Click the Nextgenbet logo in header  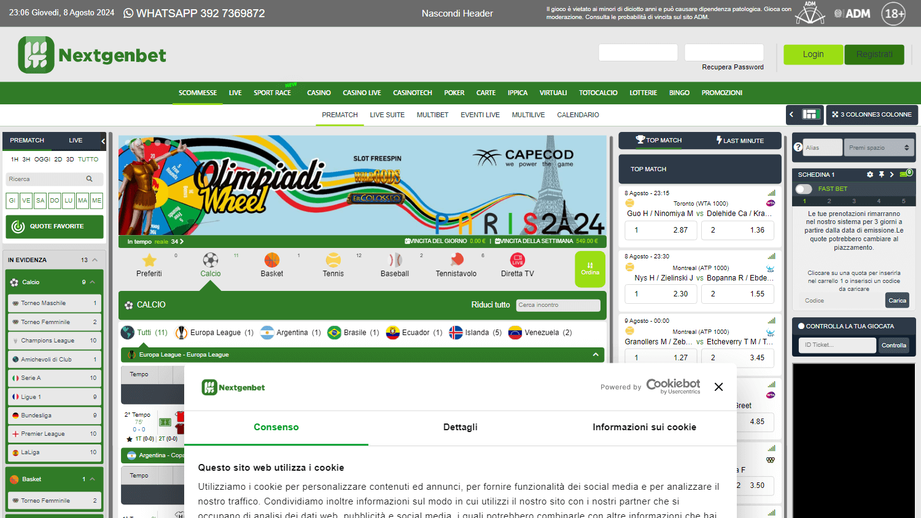tap(92, 55)
